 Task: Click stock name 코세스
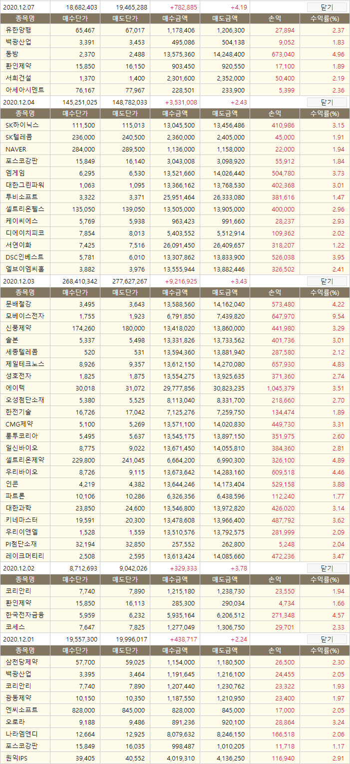[x=15, y=627]
